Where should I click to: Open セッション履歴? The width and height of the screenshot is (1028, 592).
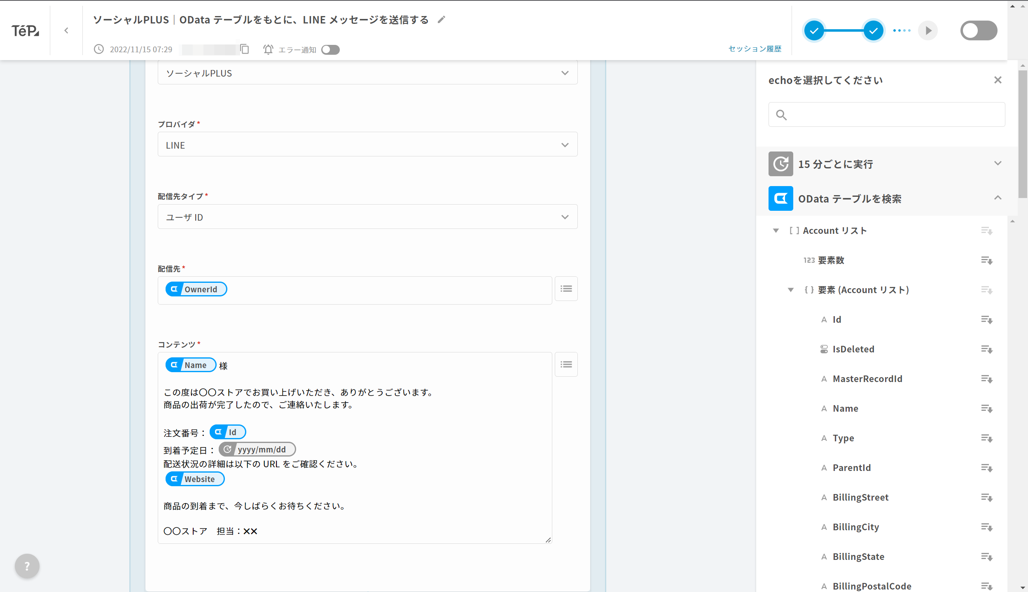point(755,49)
